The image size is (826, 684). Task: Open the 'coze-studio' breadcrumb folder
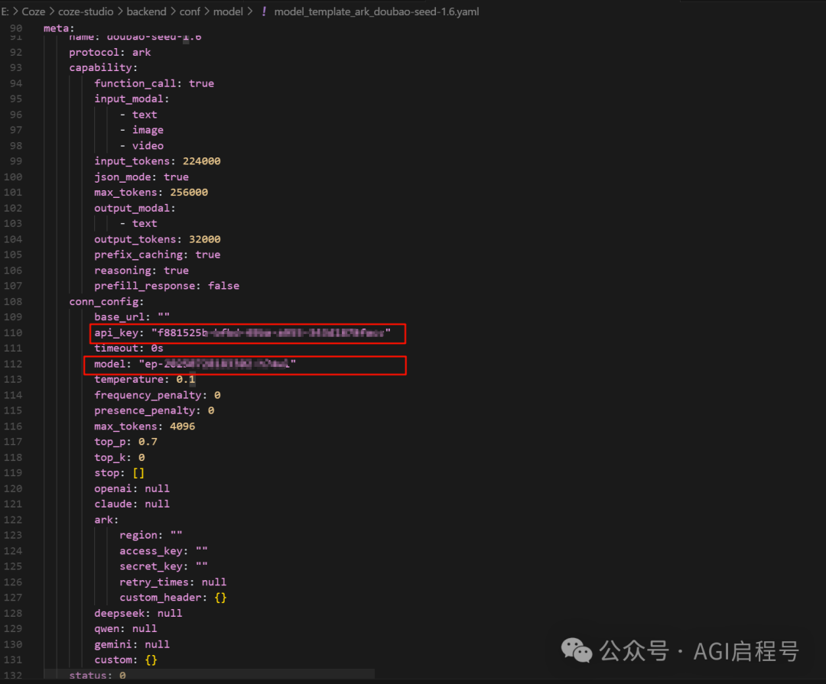click(86, 11)
